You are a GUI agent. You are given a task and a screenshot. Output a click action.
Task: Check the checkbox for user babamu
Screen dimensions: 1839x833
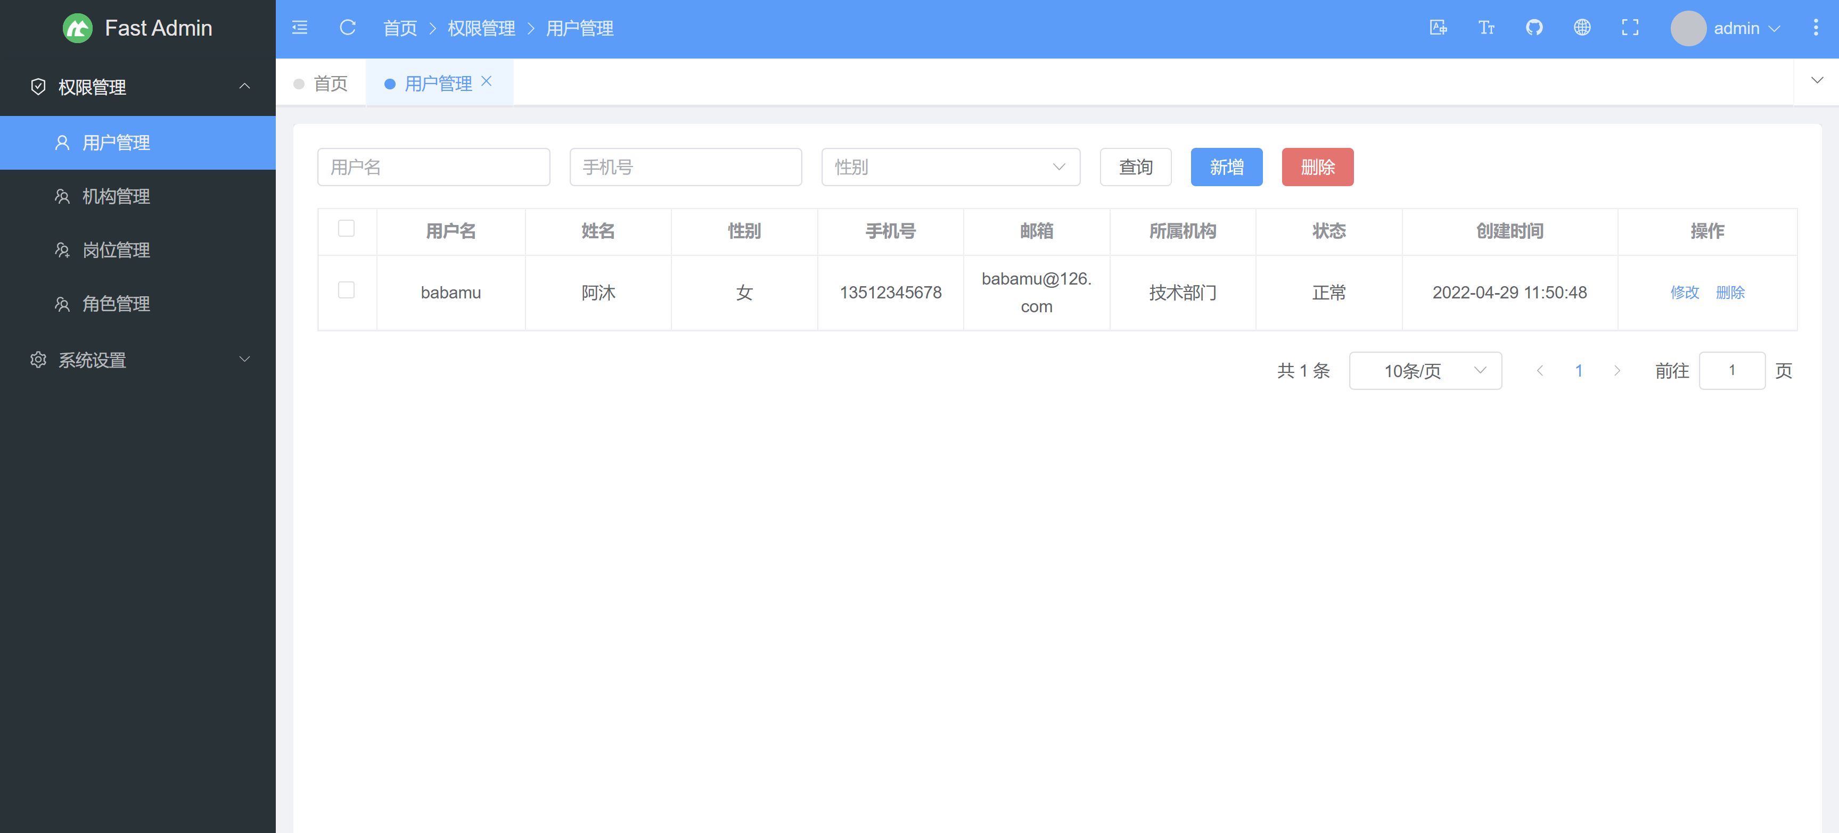pos(347,290)
